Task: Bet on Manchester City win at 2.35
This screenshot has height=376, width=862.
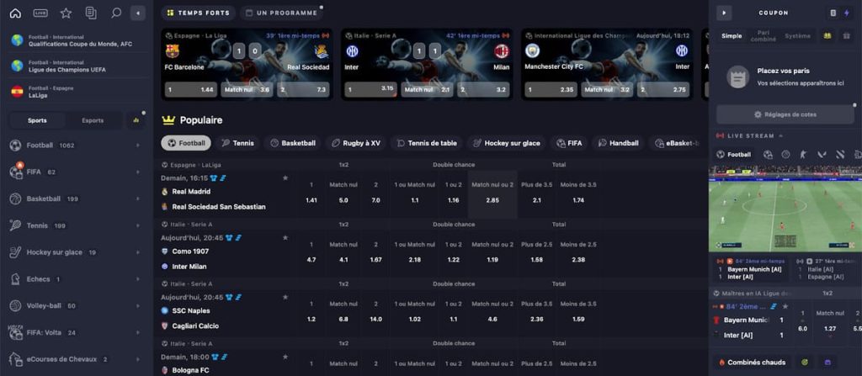Action: (x=551, y=90)
